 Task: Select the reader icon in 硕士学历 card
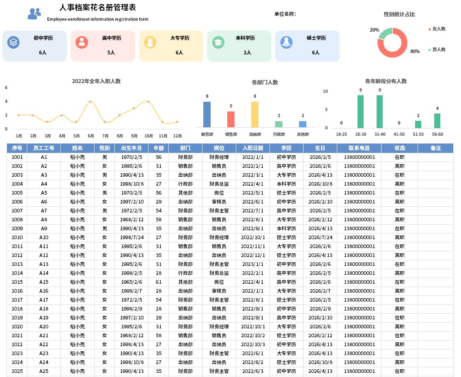click(x=287, y=42)
